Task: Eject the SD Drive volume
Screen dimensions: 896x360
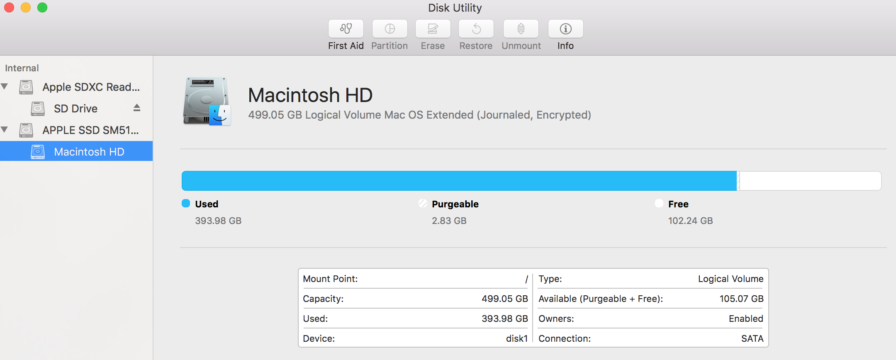Action: 137,108
